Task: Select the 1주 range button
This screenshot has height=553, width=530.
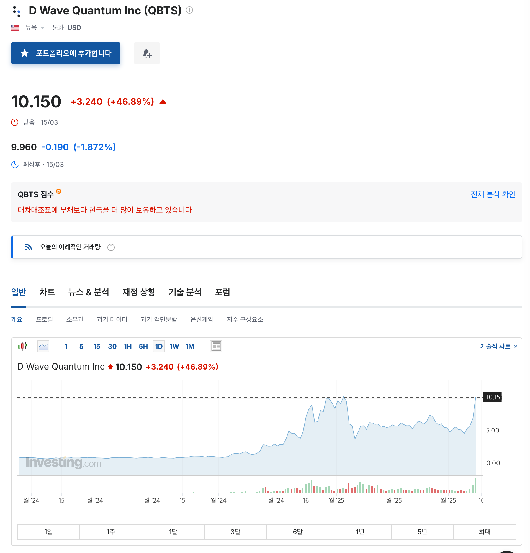Action: click(x=111, y=532)
